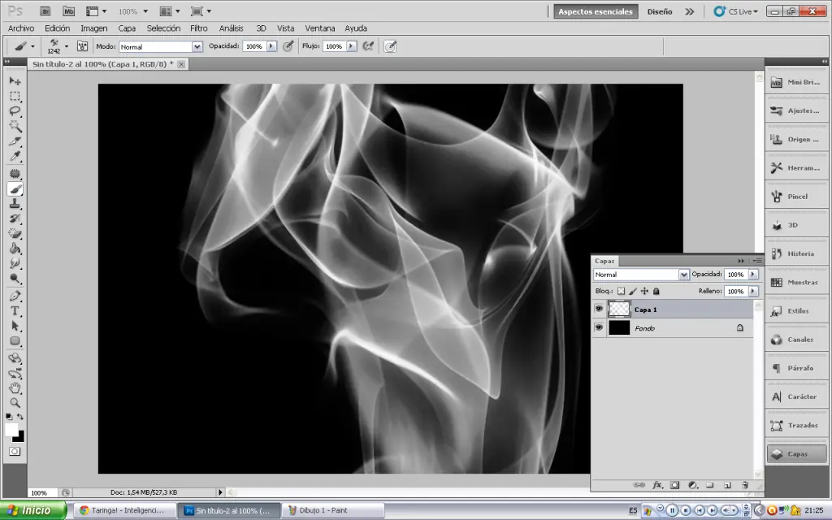The height and width of the screenshot is (520, 832).
Task: Open the brush Modo dropdown
Action: 197,46
